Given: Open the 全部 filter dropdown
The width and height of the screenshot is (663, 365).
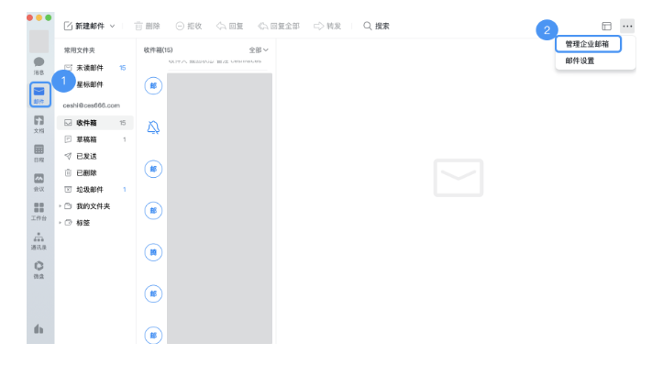Looking at the screenshot, I should 259,50.
